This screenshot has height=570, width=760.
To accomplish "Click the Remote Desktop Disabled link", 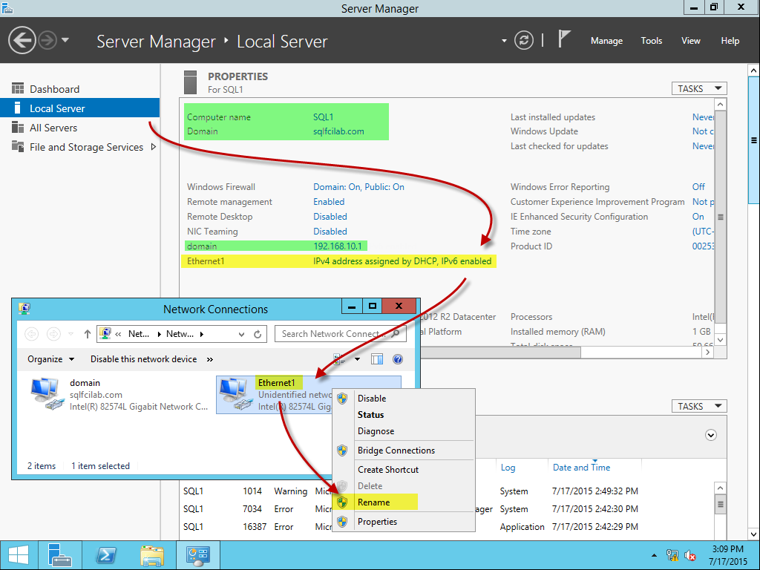I will click(x=330, y=217).
